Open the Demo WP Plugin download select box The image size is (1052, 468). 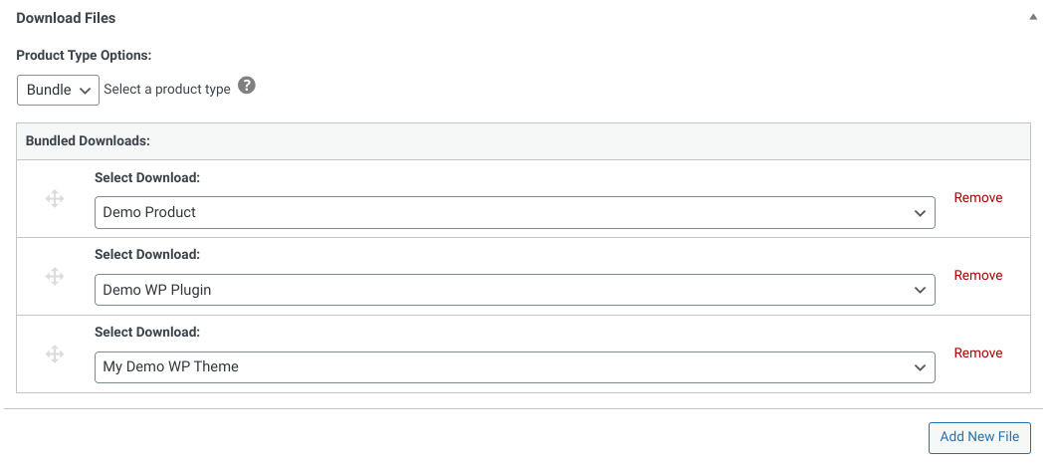[515, 290]
